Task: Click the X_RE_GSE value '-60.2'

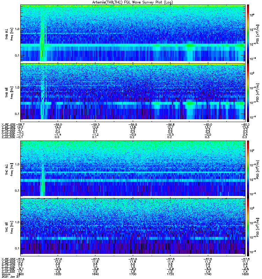Action: coord(246,125)
